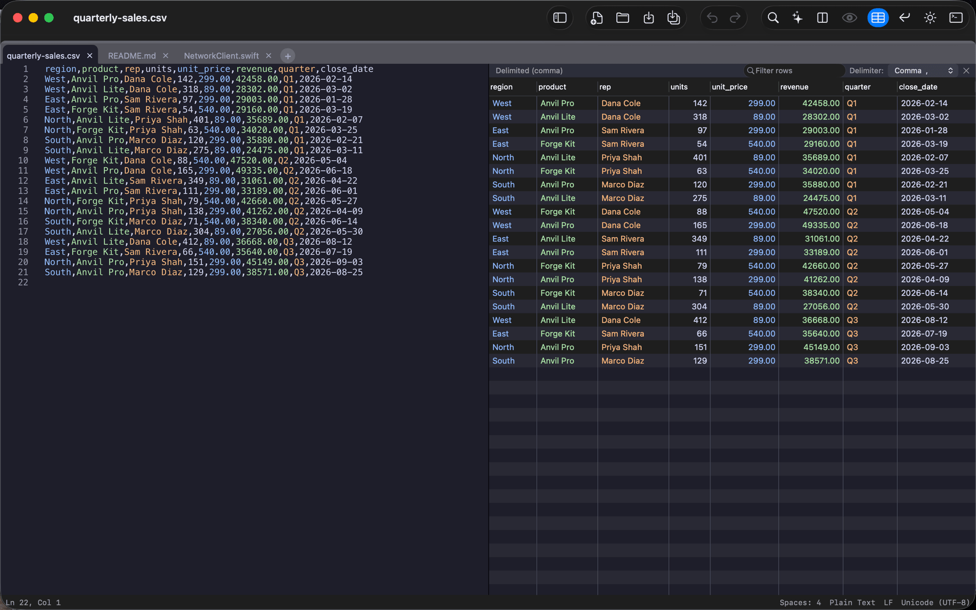The image size is (976, 610).
Task: Select revenue cell 42458.00
Action: [x=821, y=103]
